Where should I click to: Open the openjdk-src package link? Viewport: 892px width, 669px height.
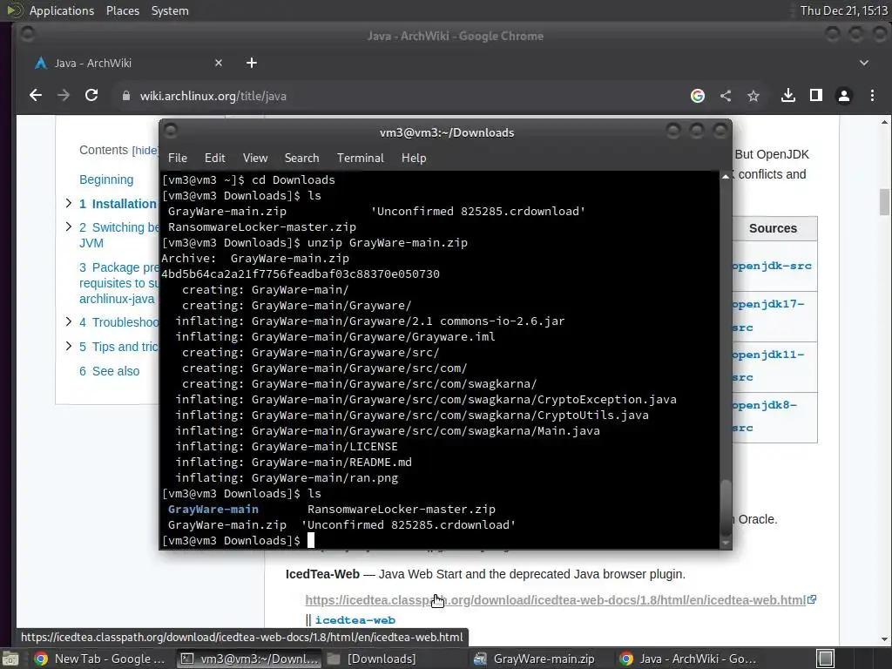click(x=772, y=267)
